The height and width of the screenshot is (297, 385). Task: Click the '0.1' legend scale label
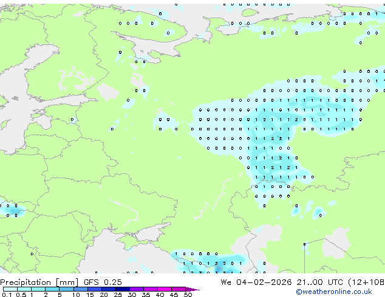coord(7,295)
